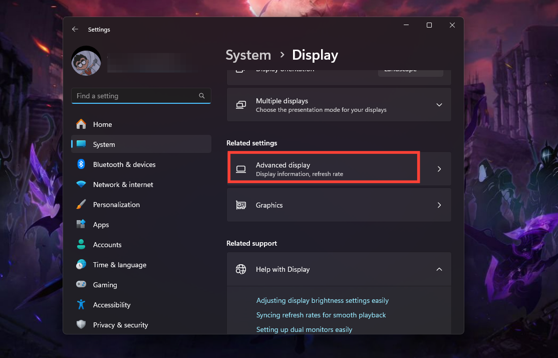
Task: Click the Privacy shield icon
Action: (81, 324)
